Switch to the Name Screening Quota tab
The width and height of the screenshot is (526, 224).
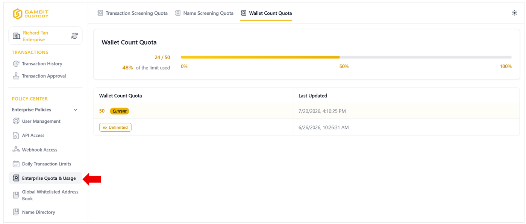point(204,13)
